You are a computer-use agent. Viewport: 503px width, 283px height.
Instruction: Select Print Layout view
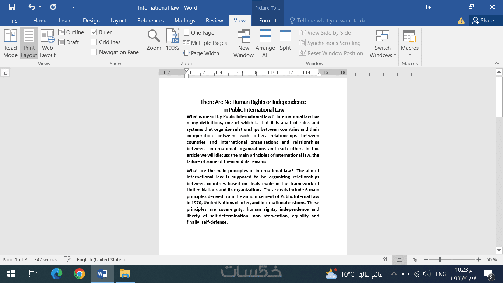29,43
